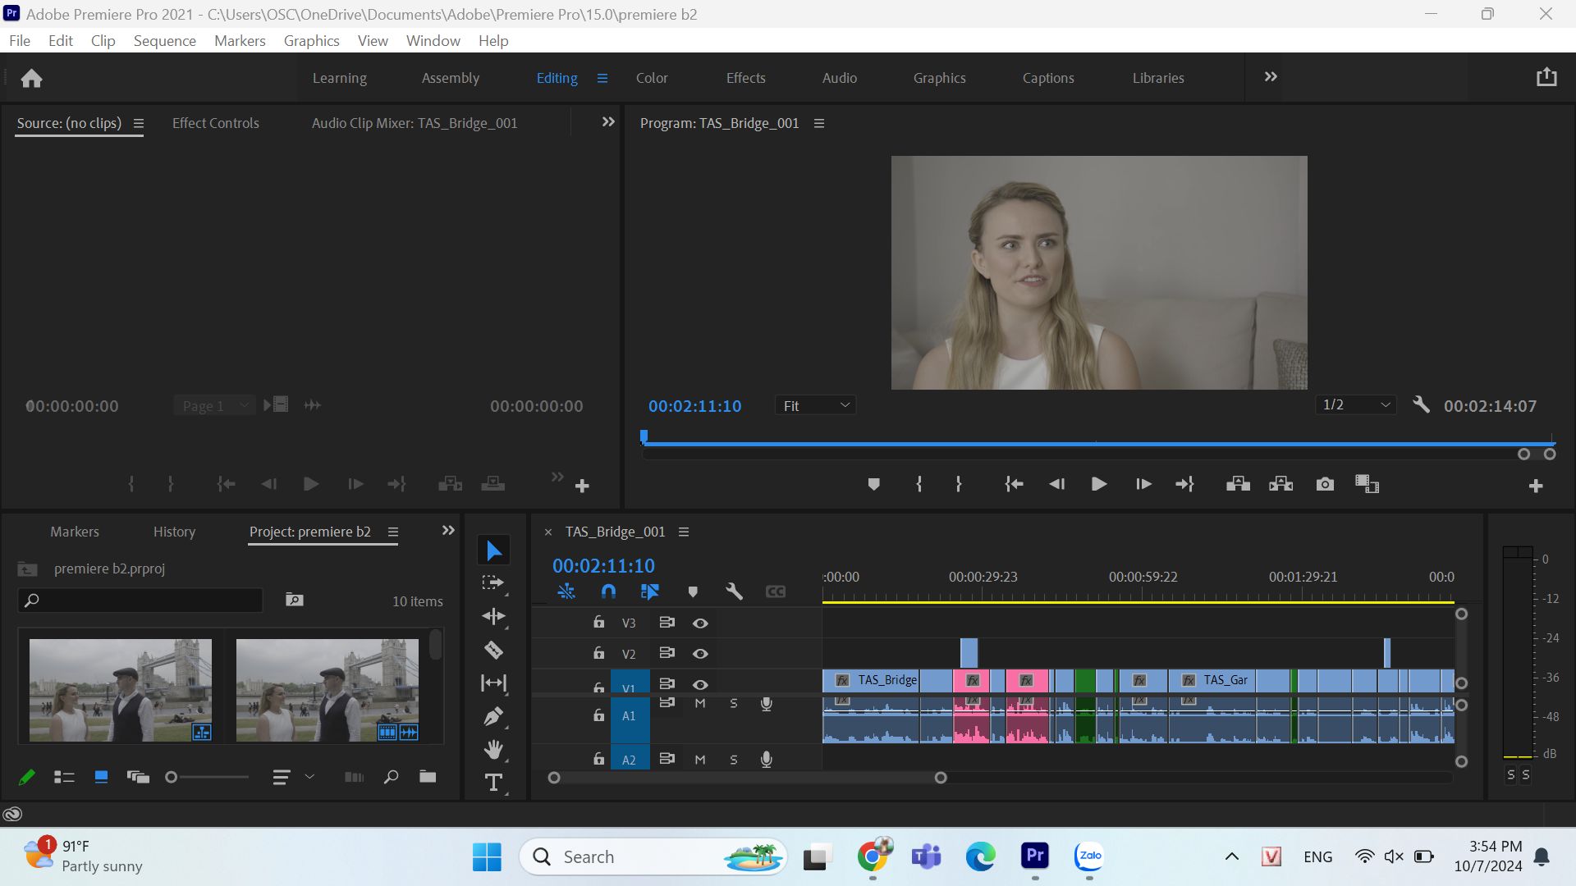Screen dimensions: 1576x886
Task: Toggle track lock on V2
Action: coord(599,654)
